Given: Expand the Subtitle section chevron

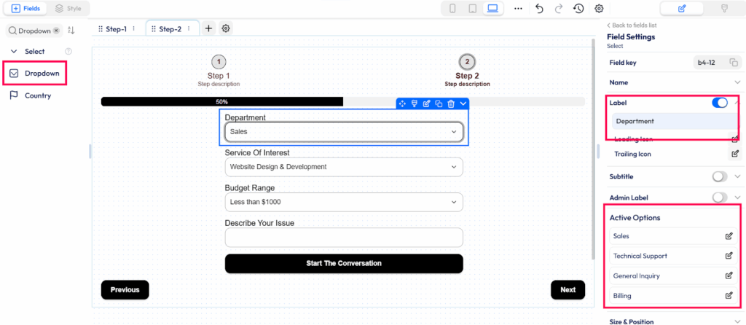Looking at the screenshot, I should (737, 176).
